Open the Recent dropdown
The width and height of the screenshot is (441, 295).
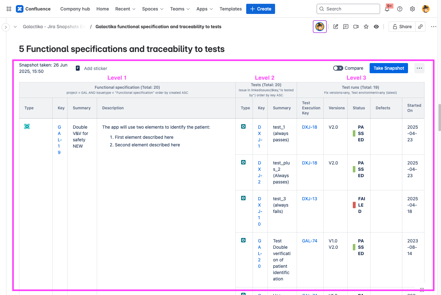pos(125,9)
